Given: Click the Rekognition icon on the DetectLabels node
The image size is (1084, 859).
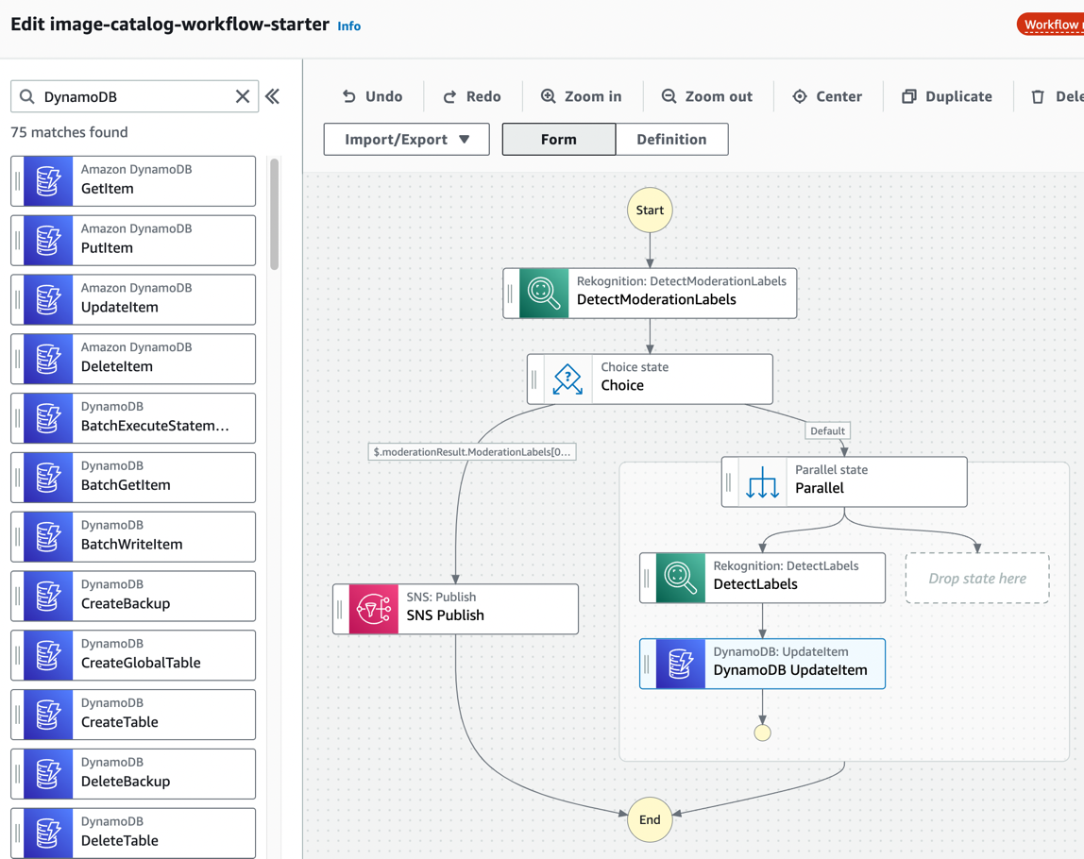Looking at the screenshot, I should pos(680,578).
